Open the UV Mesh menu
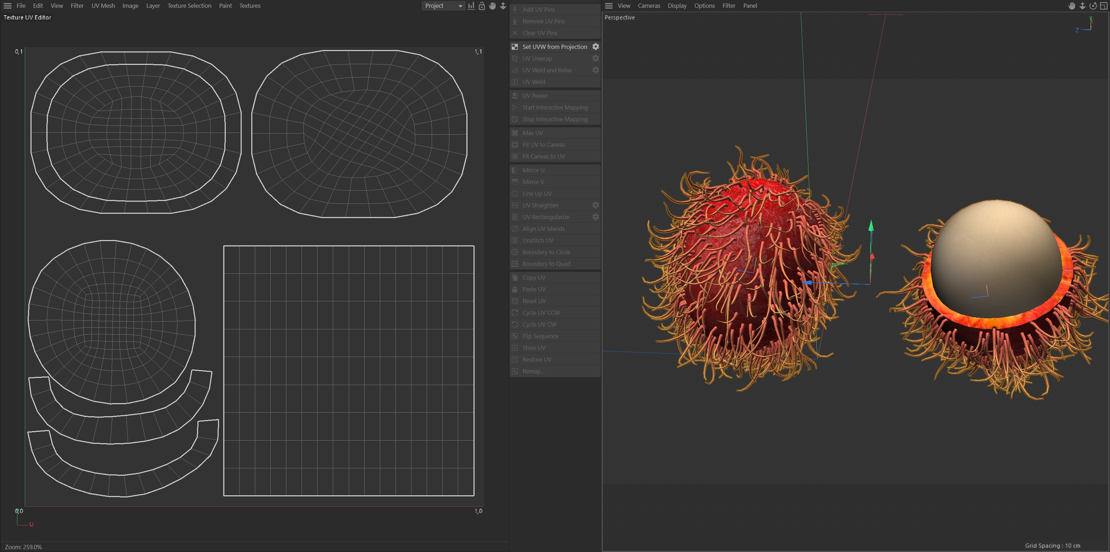1110x552 pixels. 103,6
